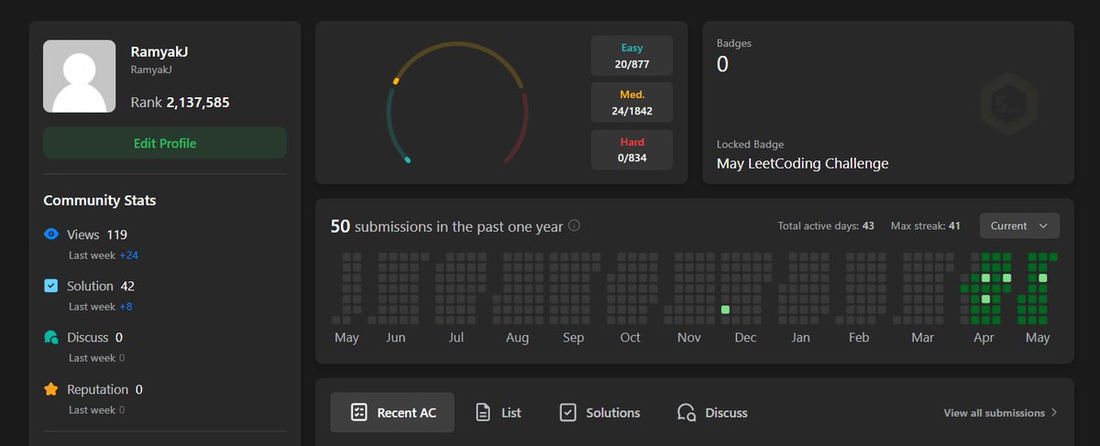Image resolution: width=1100 pixels, height=446 pixels.
Task: Click the Jun month label on heatmap
Action: 395,338
